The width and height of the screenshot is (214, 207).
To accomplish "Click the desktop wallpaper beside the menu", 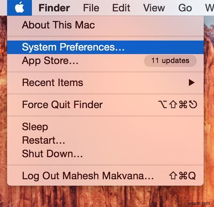I will pos(209,107).
